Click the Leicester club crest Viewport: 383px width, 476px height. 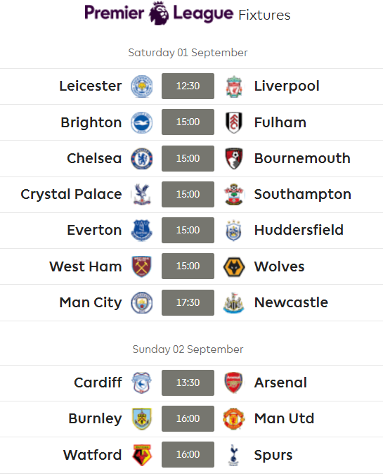tap(142, 86)
